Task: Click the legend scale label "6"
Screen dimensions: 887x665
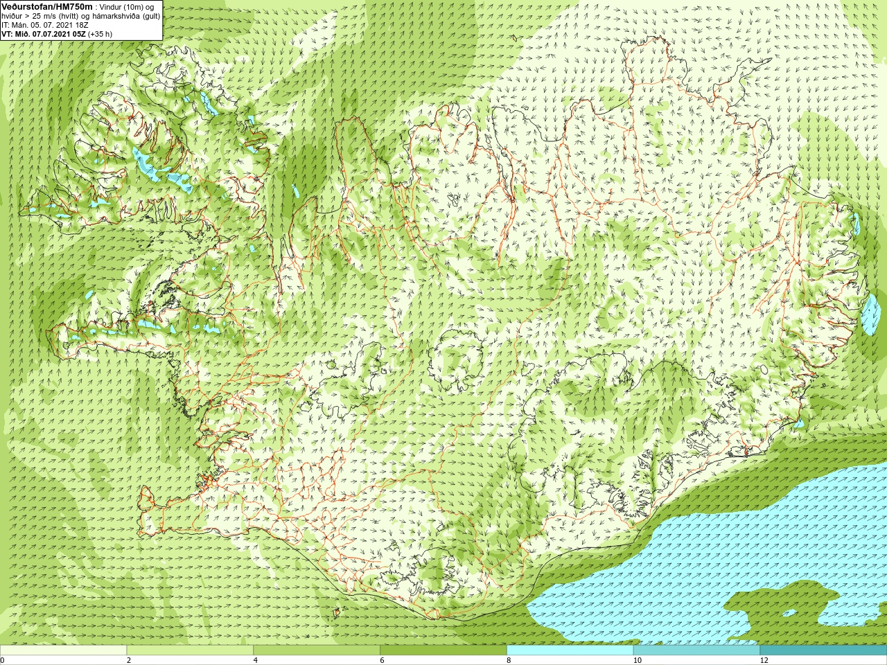Action: (x=383, y=660)
